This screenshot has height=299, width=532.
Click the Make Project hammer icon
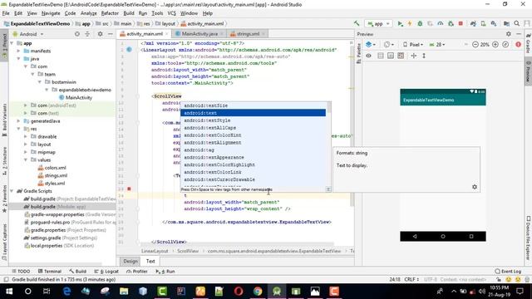(357, 23)
